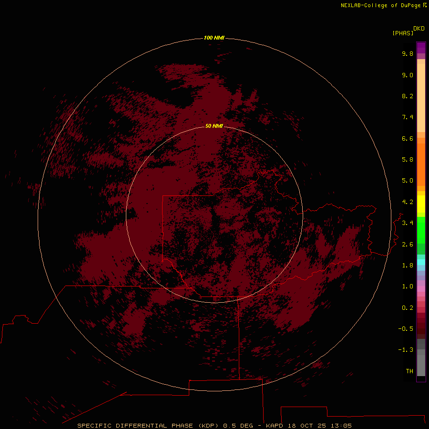Click the 100 NMI range ring label
The width and height of the screenshot is (429, 429).
[x=214, y=38]
